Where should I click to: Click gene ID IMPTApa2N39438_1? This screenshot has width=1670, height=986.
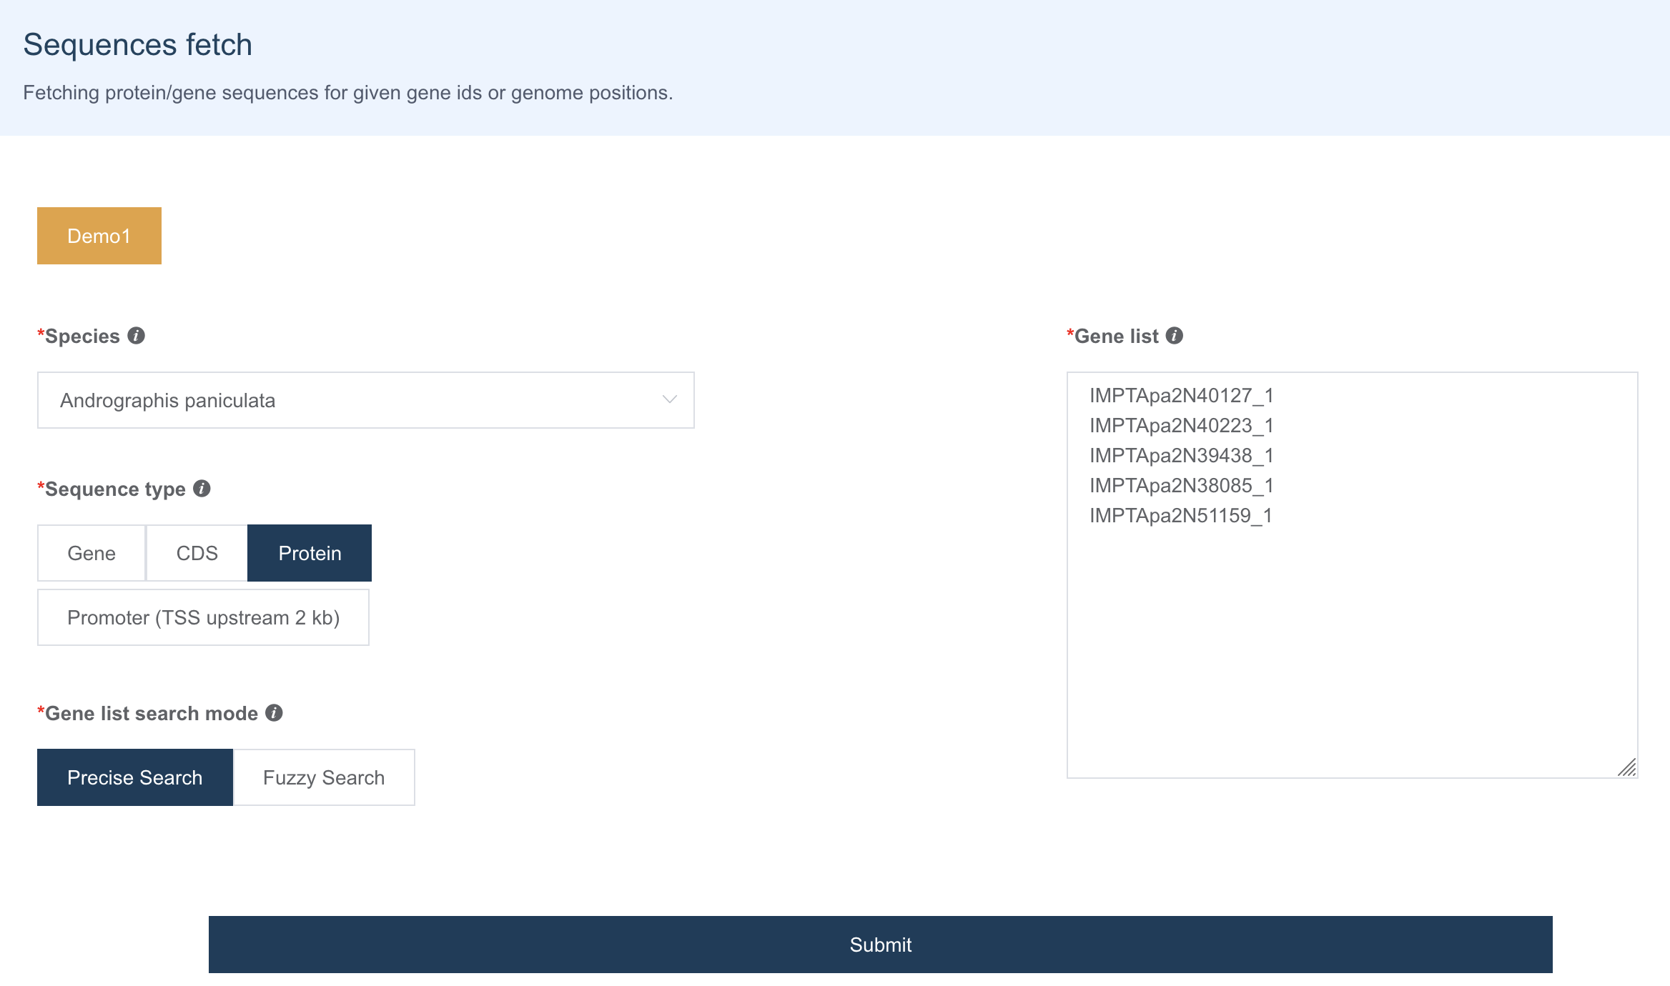[x=1182, y=456]
